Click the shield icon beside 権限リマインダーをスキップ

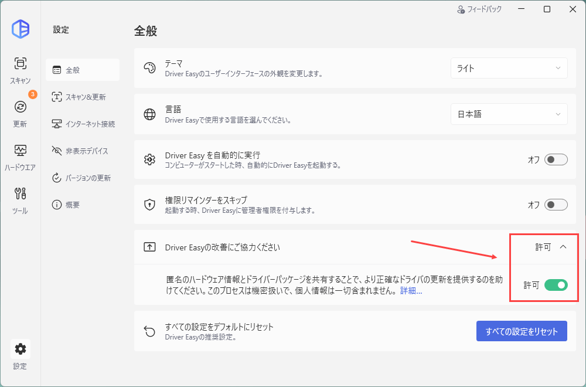coord(149,205)
